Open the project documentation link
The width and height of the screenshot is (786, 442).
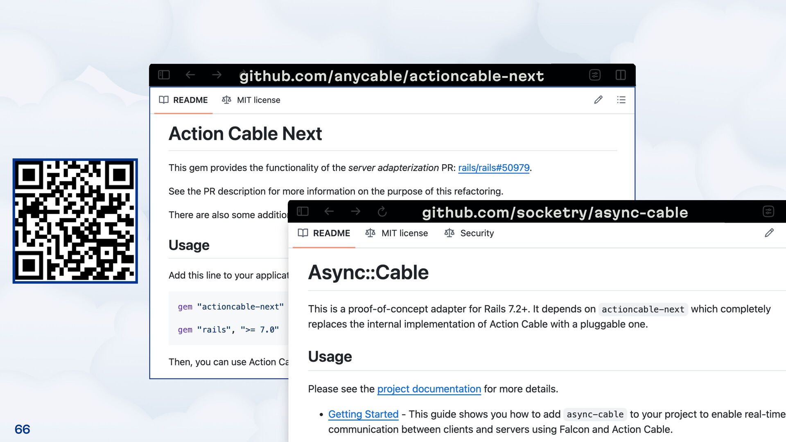coord(429,389)
